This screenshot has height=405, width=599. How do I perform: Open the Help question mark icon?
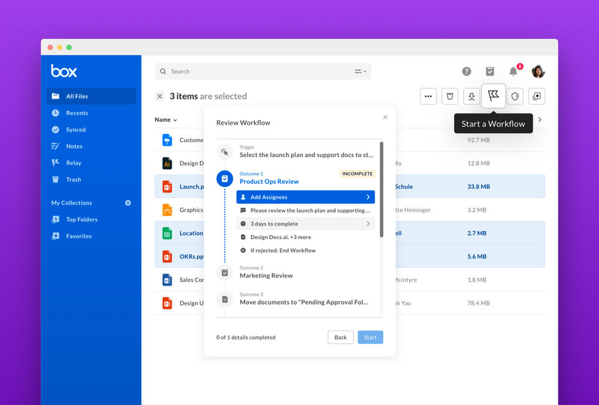pyautogui.click(x=467, y=71)
